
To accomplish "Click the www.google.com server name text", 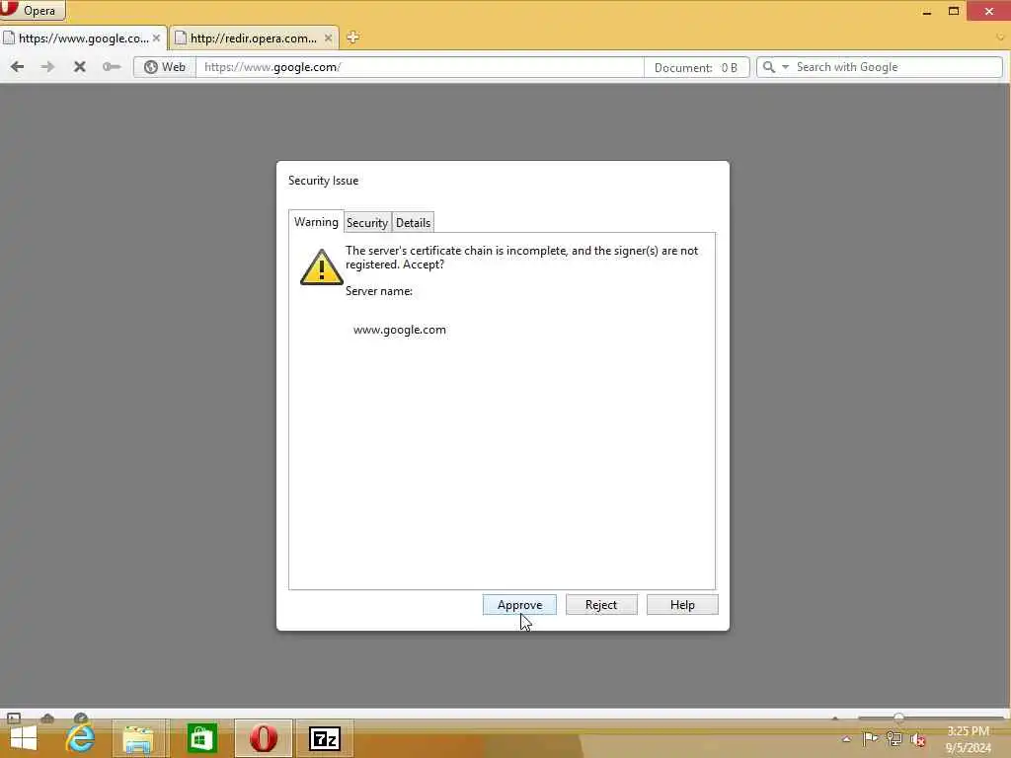I will (400, 330).
